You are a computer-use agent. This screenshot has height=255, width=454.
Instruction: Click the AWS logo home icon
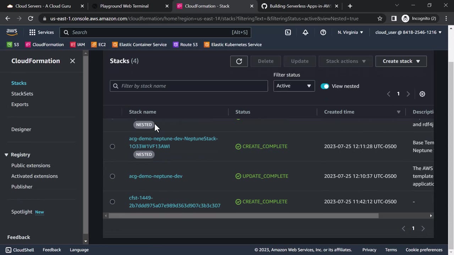pos(12,32)
